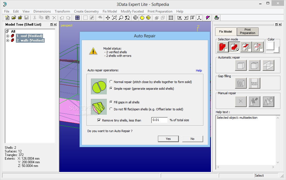The image size is (286, 180).
Task: Enable surface selection mode button
Action: tap(246, 47)
